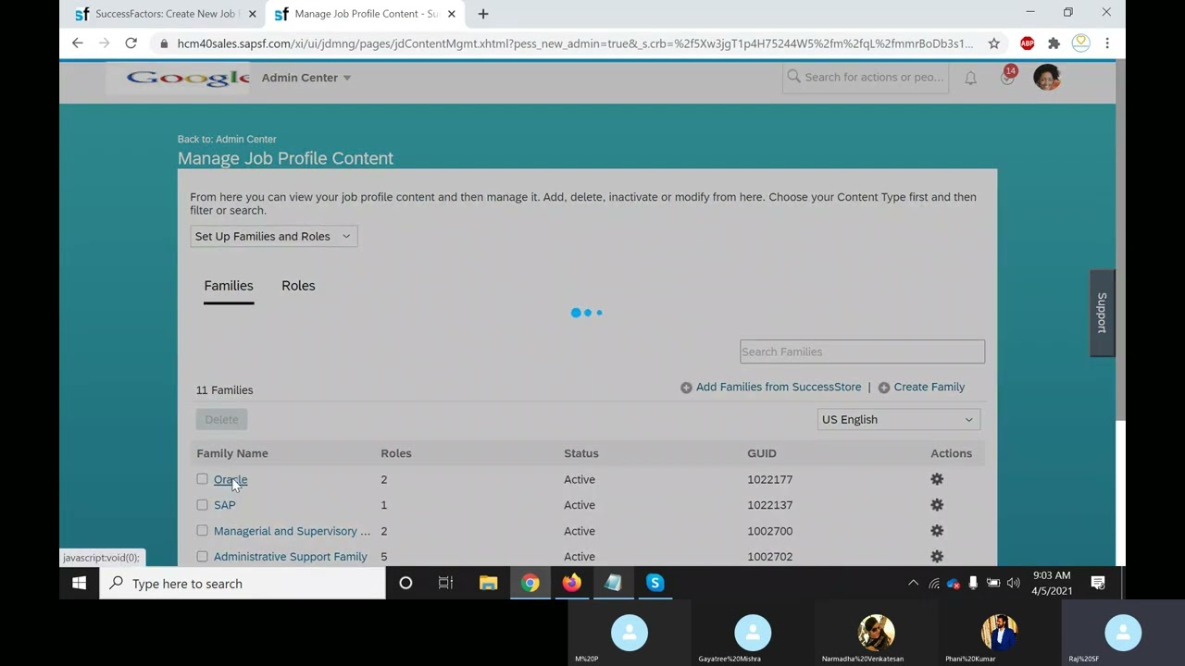Open the Windows notification center
Screen dimensions: 1185x666
[1098, 584]
